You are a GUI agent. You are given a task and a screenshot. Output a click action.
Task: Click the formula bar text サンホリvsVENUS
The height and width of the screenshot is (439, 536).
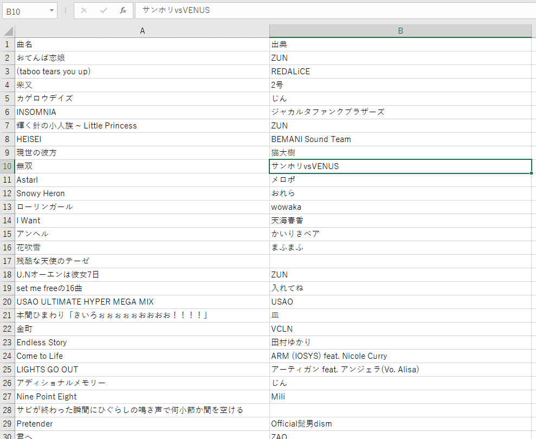tap(176, 10)
